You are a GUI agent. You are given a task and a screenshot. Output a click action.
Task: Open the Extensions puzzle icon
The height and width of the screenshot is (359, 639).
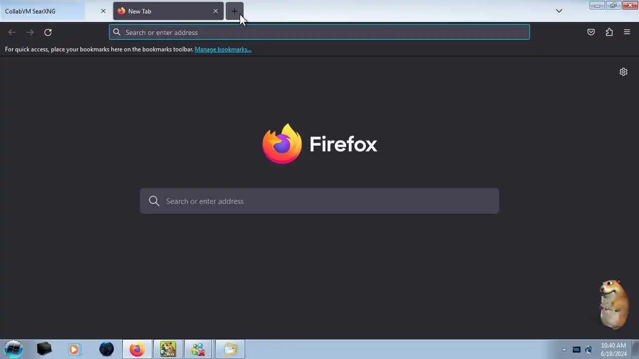pyautogui.click(x=609, y=32)
